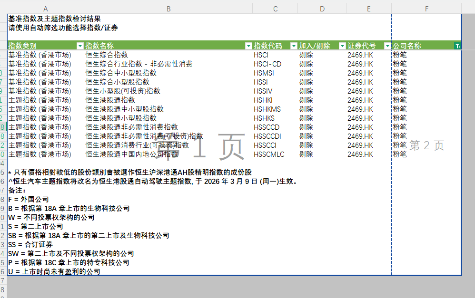Viewport: 475px width, 298px height.
Task: Click the index code cell HSCI
Action: coord(261,55)
